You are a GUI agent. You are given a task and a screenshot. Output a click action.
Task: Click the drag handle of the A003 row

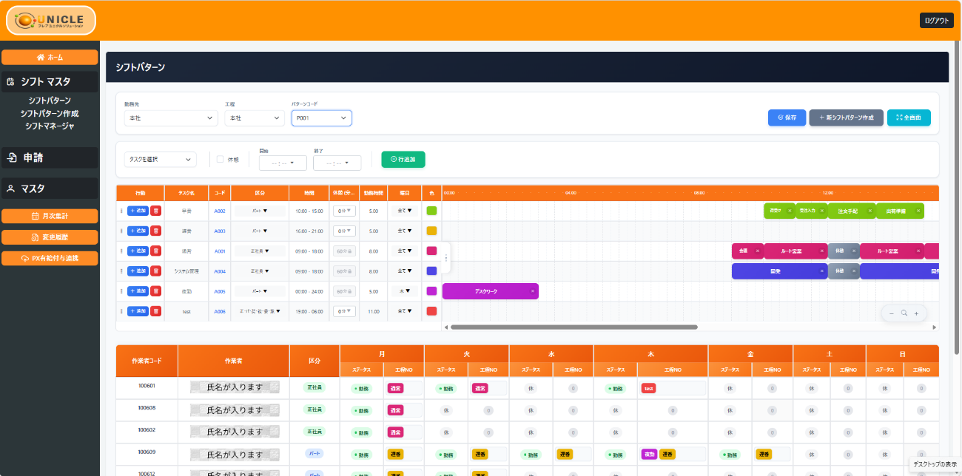121,231
